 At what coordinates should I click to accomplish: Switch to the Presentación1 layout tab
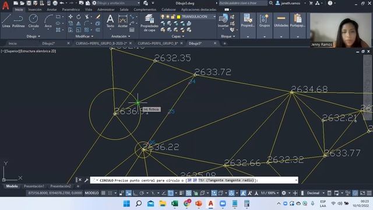[34, 186]
